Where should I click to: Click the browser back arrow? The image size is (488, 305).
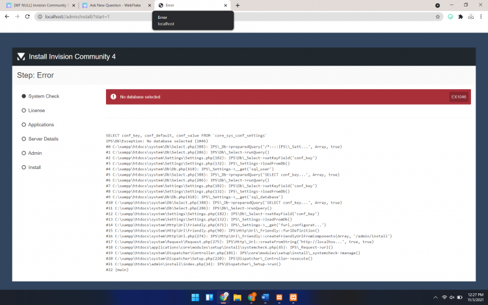[x=7, y=16]
